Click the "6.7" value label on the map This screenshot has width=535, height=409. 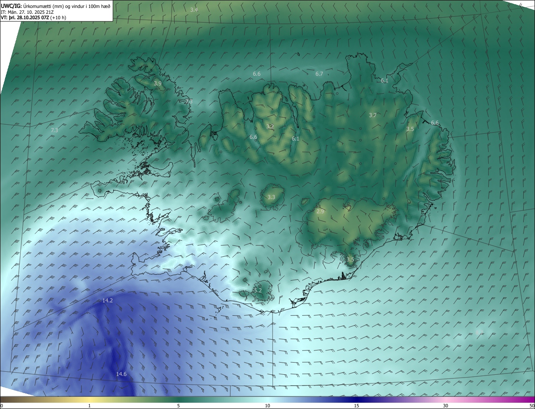pyautogui.click(x=319, y=74)
